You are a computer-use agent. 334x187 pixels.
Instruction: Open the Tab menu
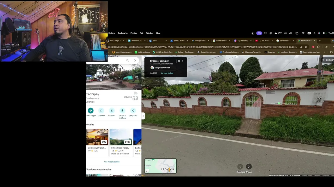142,33
